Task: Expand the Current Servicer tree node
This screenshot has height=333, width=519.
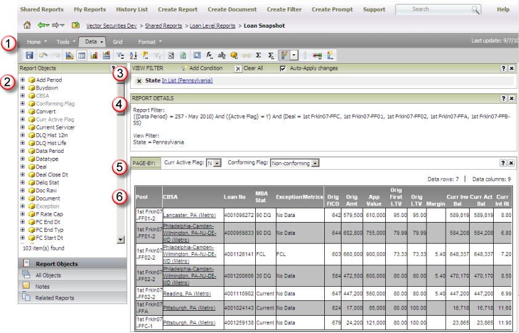Action: [23, 127]
